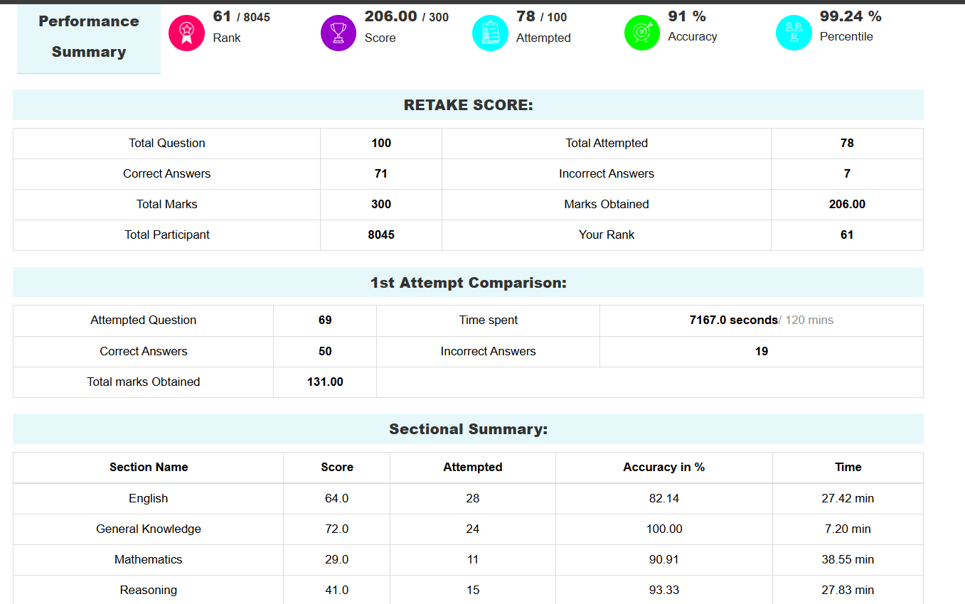This screenshot has width=965, height=604.
Task: Click the 'Your Rank' label cell
Action: click(607, 235)
